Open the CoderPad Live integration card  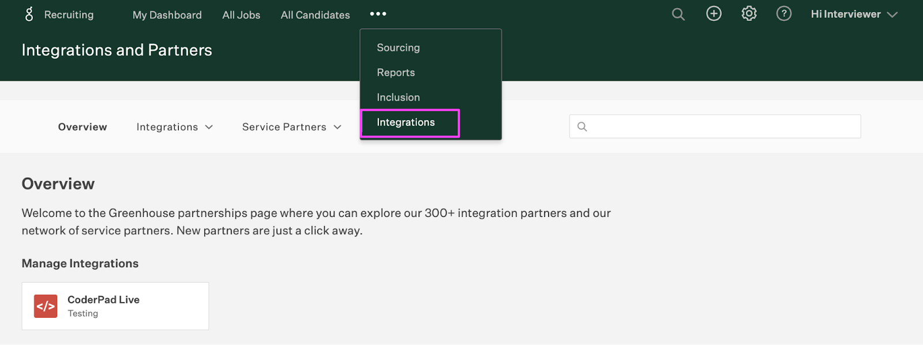115,306
